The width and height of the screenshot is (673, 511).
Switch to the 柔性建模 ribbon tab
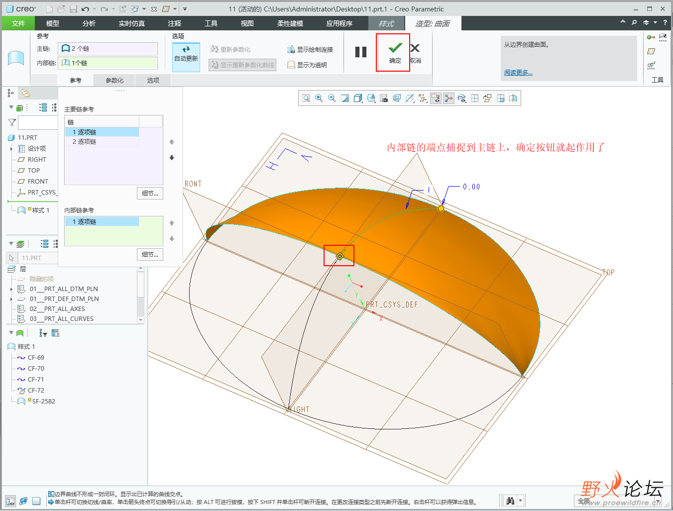tap(290, 23)
